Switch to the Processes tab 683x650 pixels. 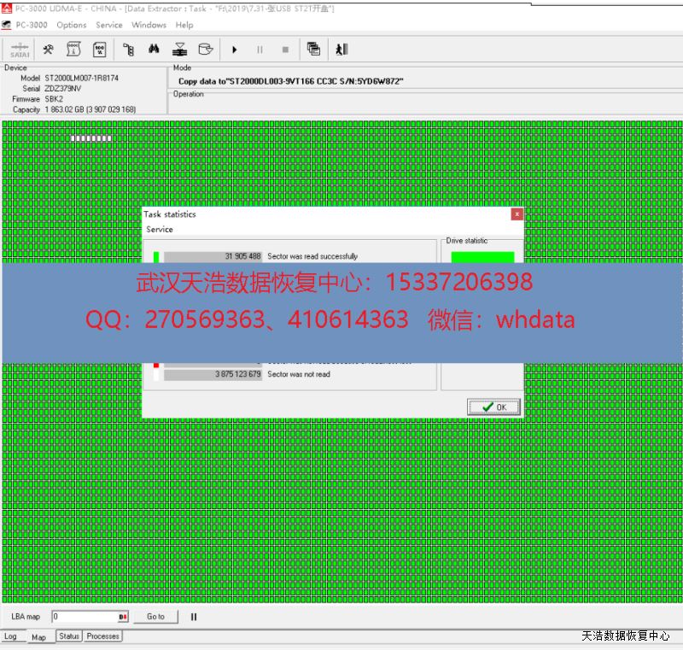[x=103, y=636]
